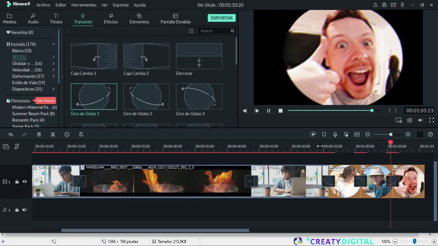This screenshot has height=246, width=438.
Task: Click the undo arrow in timeline toolbar
Action: (x=11, y=135)
